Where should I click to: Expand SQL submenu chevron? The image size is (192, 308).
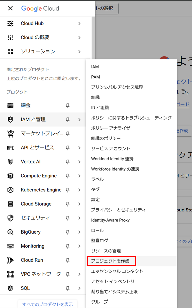[x=79, y=288]
